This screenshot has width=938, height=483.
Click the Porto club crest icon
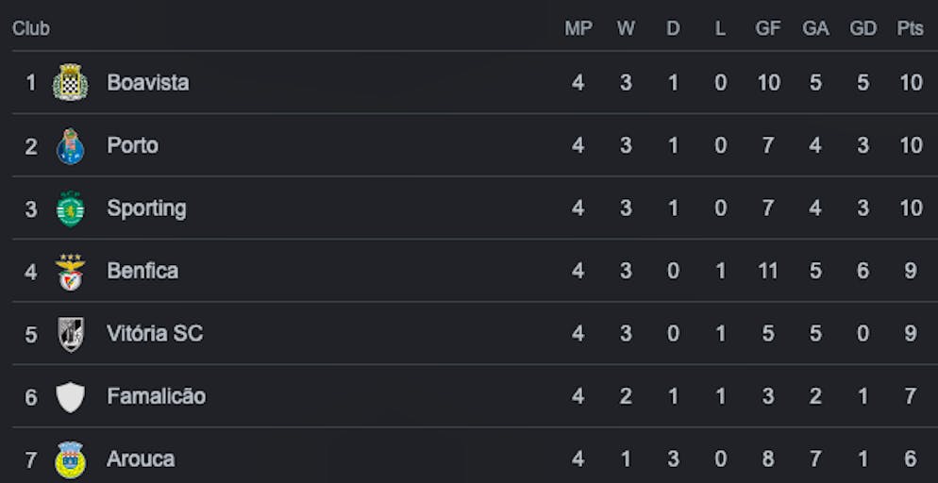71,146
